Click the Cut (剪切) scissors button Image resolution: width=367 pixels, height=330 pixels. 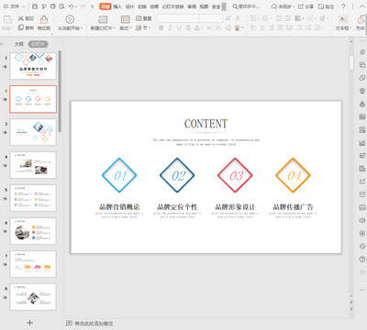[x=26, y=18]
